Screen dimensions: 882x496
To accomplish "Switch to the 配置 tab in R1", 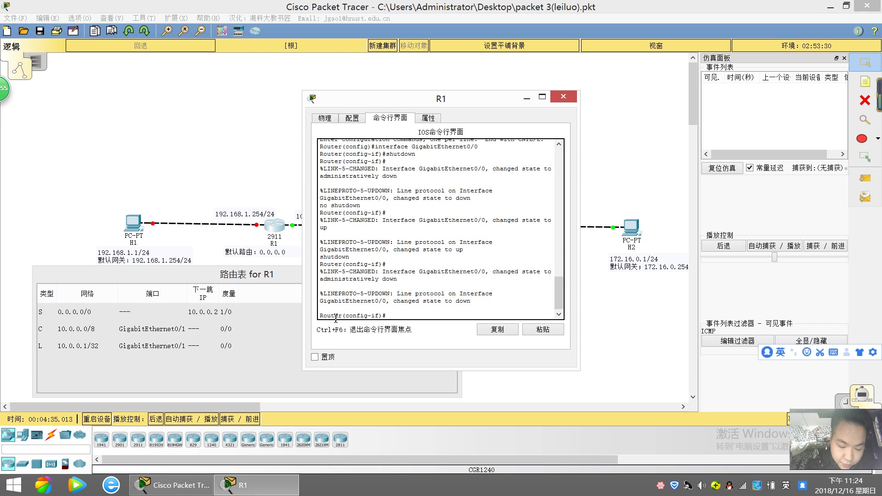I will click(x=352, y=118).
